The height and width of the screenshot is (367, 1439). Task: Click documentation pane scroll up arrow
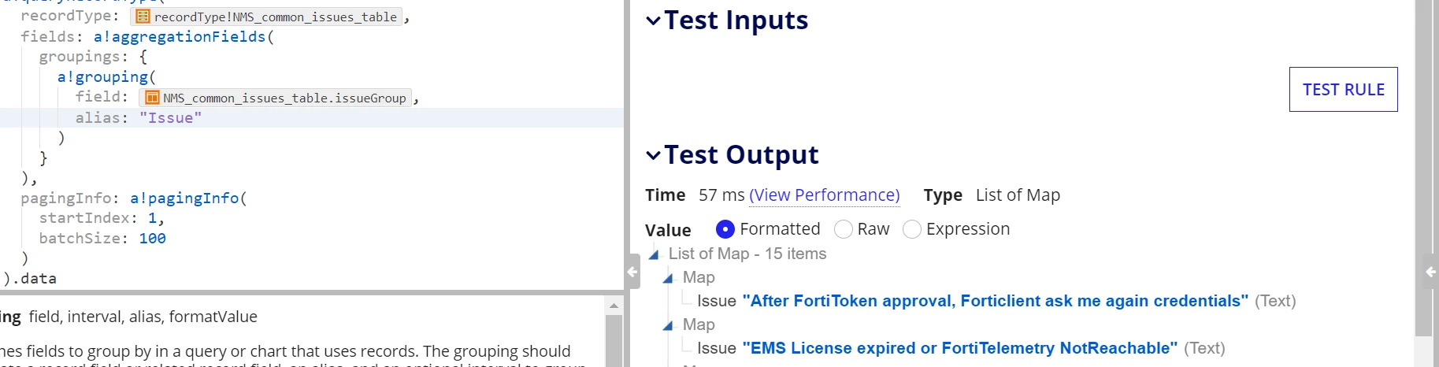(614, 306)
